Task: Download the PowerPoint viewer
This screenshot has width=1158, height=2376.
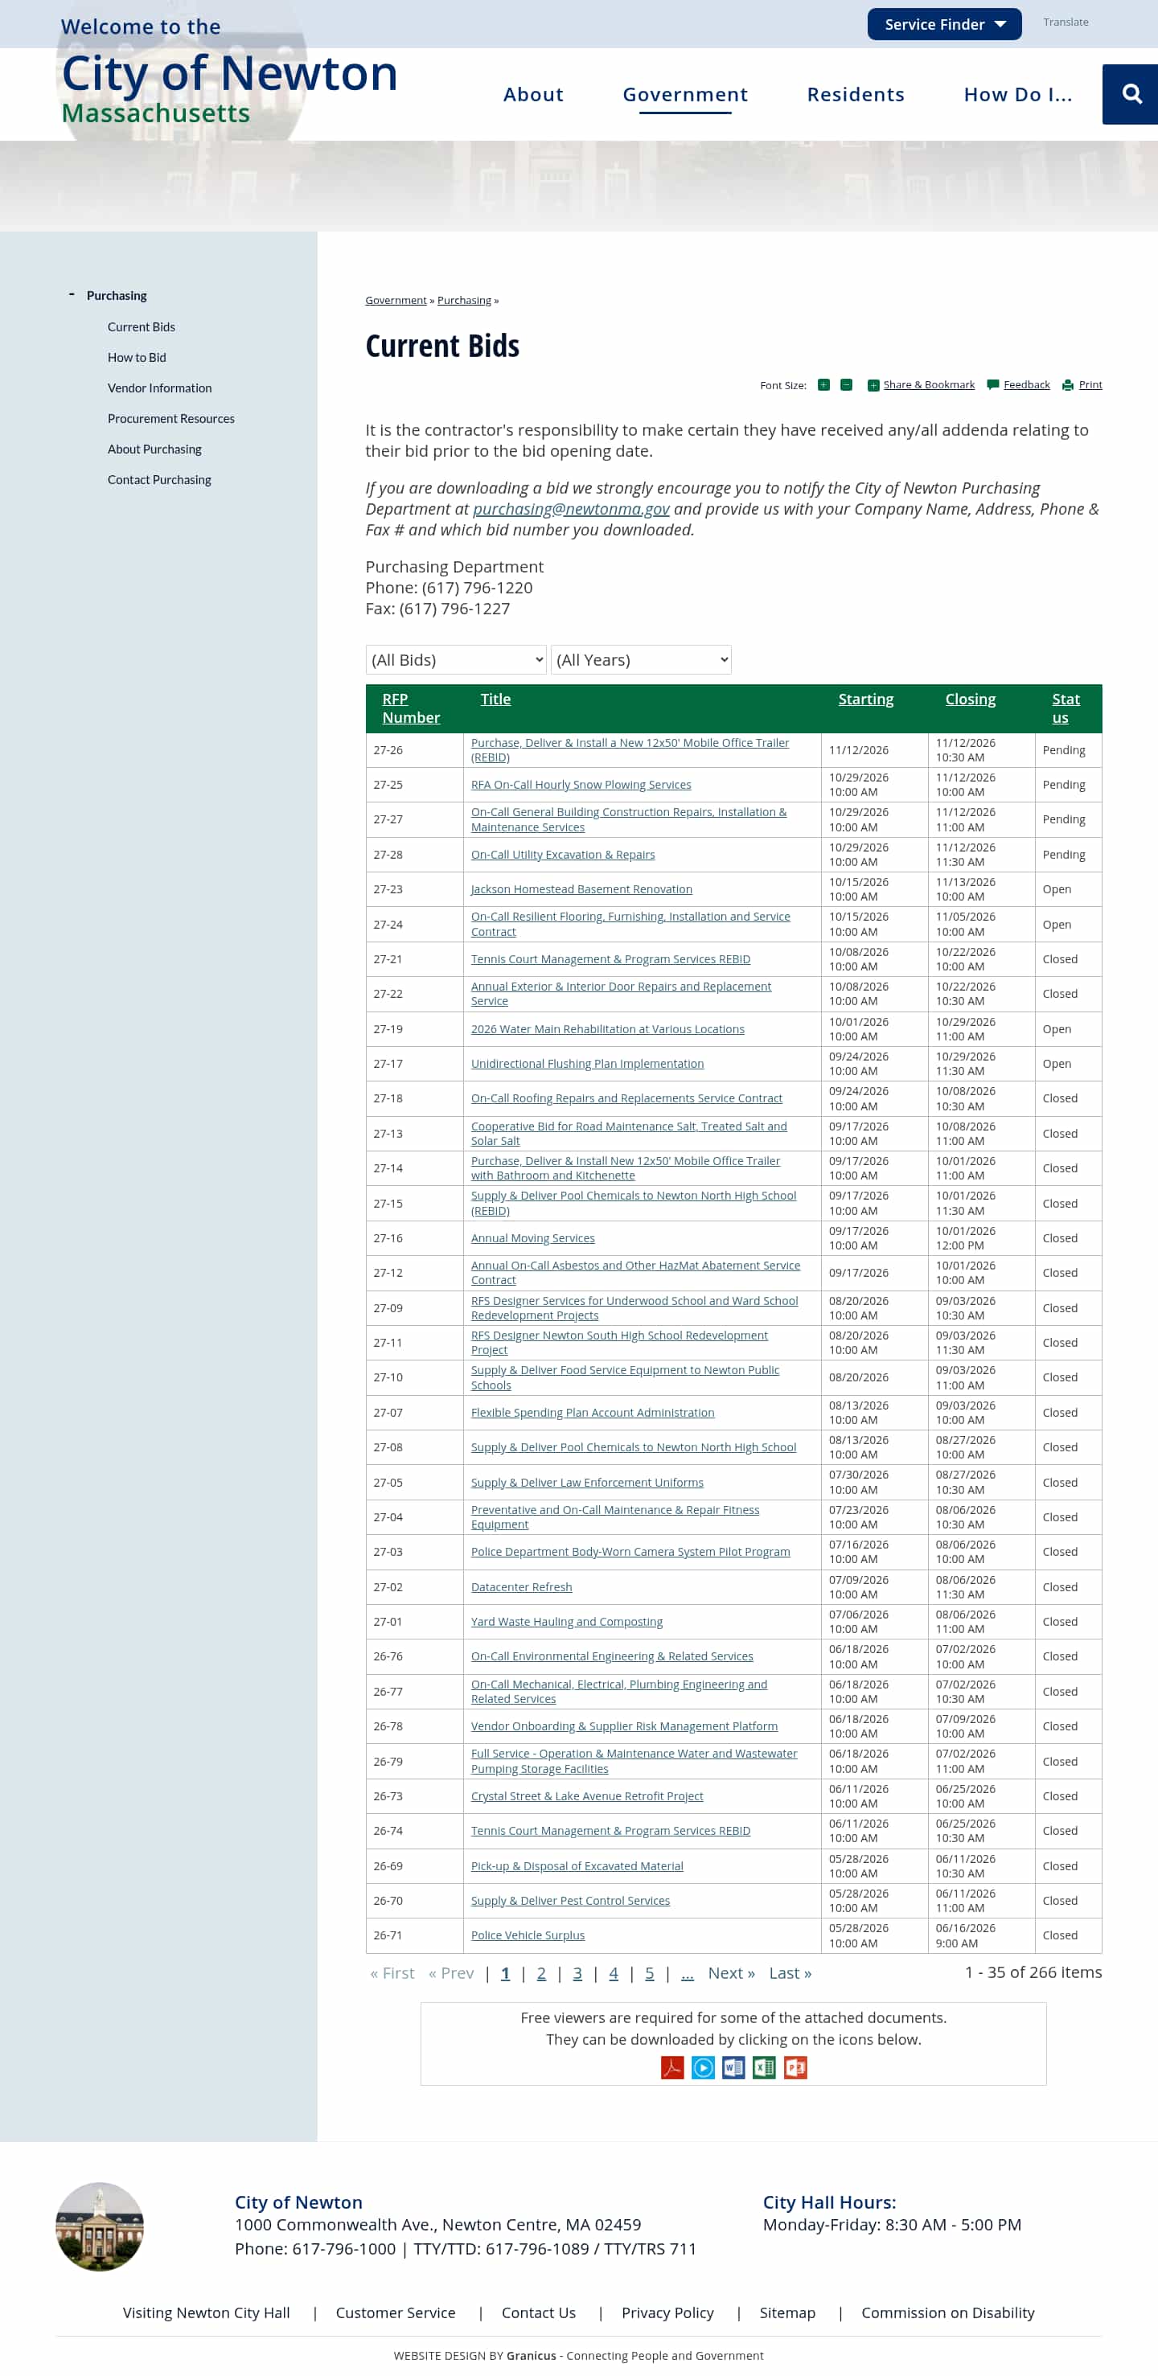Action: point(795,2068)
